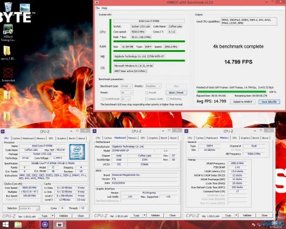Screen dimensions: 286x229
Task: Click the Mainboard Manufacturer Gigabyte Technology value
Action: click(x=144, y=147)
